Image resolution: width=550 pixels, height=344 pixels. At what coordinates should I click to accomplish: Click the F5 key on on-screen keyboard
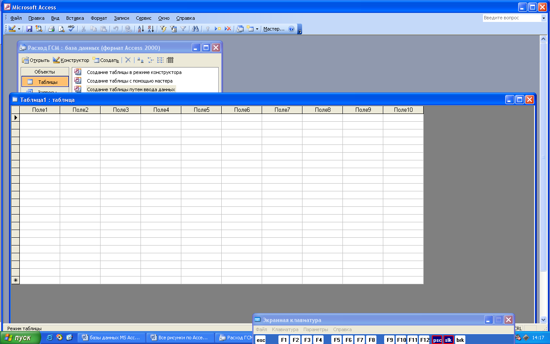[337, 340]
